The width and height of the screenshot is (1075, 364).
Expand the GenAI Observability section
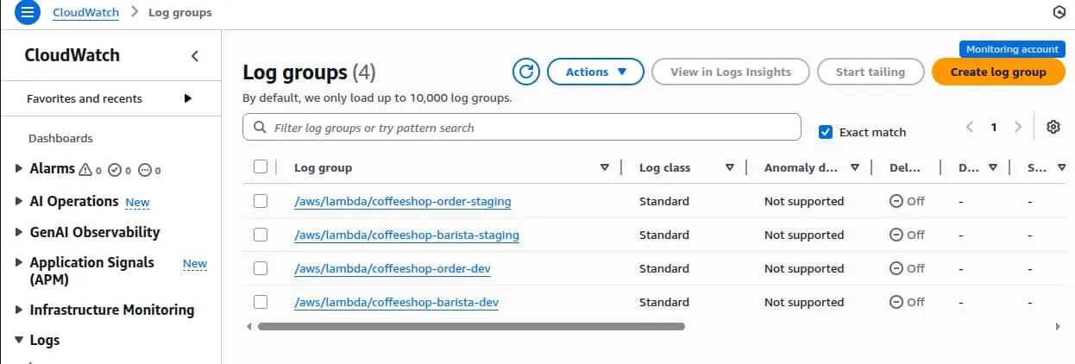coord(19,232)
